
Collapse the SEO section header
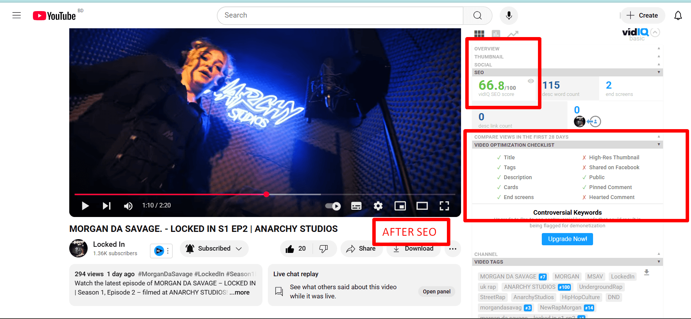click(x=567, y=72)
